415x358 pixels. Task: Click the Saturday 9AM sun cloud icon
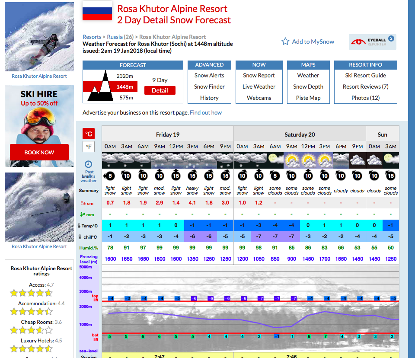(291, 160)
